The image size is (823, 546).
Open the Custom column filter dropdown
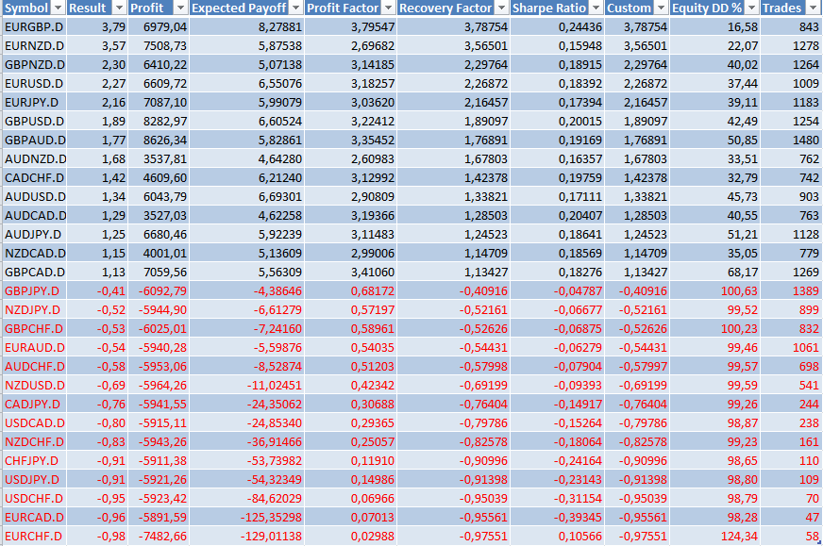click(x=662, y=8)
